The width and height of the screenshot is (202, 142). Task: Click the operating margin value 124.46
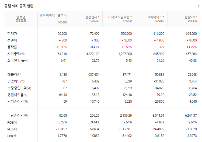click(127, 95)
